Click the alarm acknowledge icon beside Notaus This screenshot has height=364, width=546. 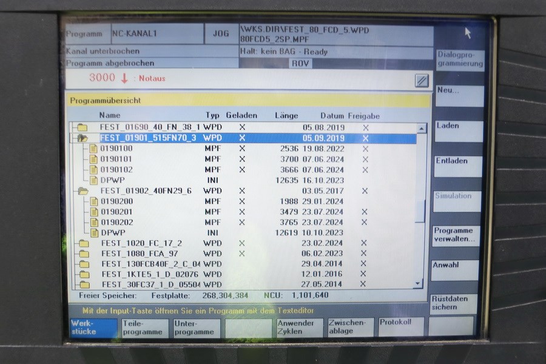click(422, 81)
